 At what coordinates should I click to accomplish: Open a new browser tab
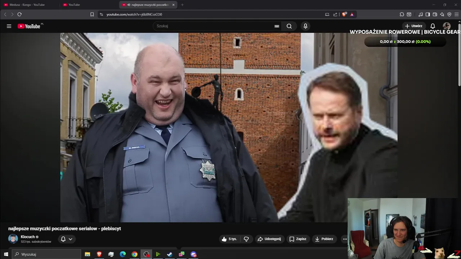182,5
